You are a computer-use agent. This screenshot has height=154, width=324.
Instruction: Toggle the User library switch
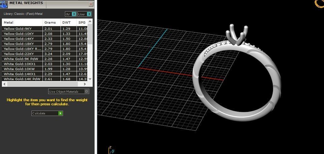click(84, 14)
